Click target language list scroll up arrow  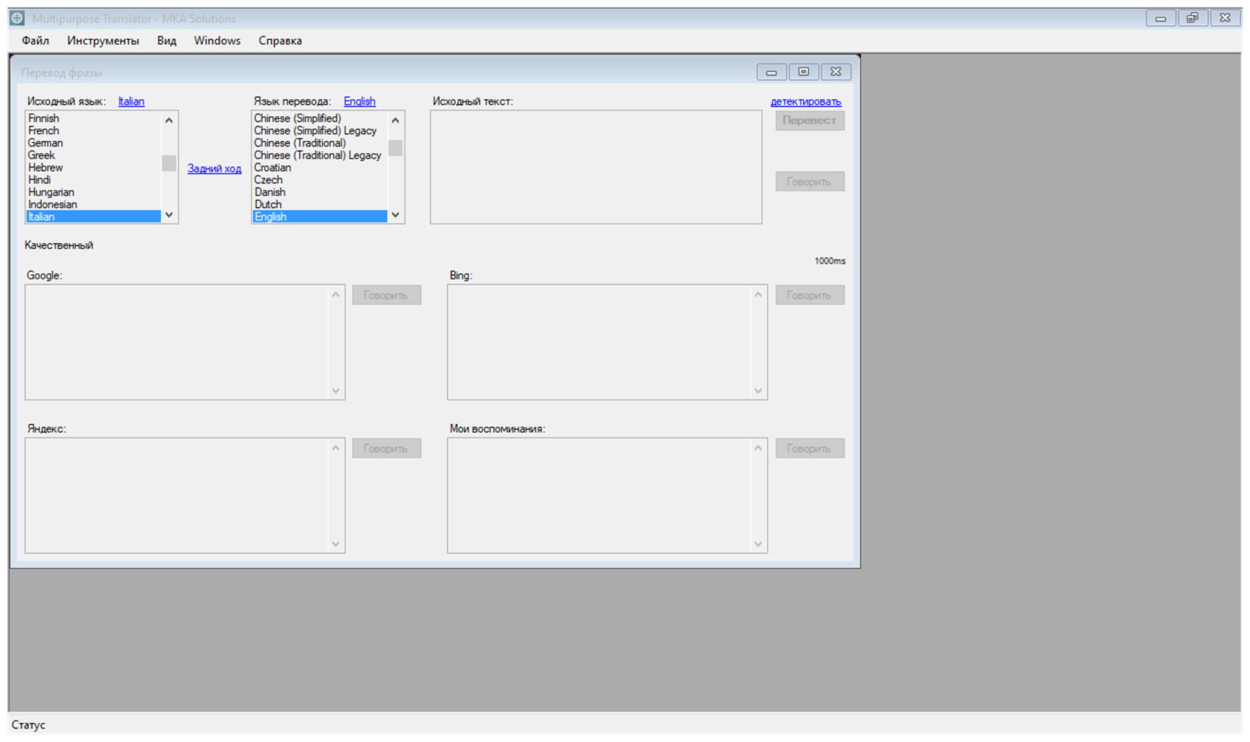(x=395, y=120)
